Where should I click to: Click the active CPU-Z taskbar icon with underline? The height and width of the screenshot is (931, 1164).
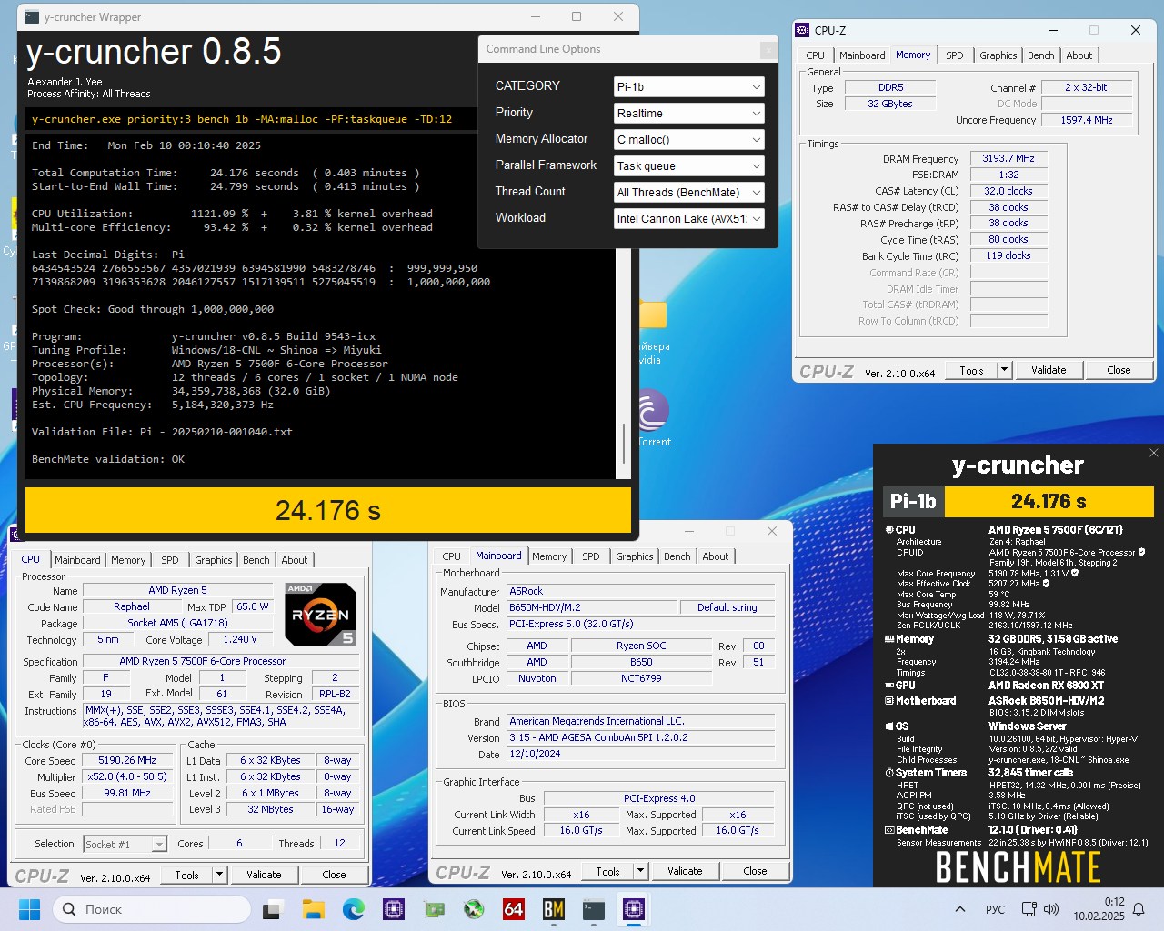pyautogui.click(x=634, y=909)
